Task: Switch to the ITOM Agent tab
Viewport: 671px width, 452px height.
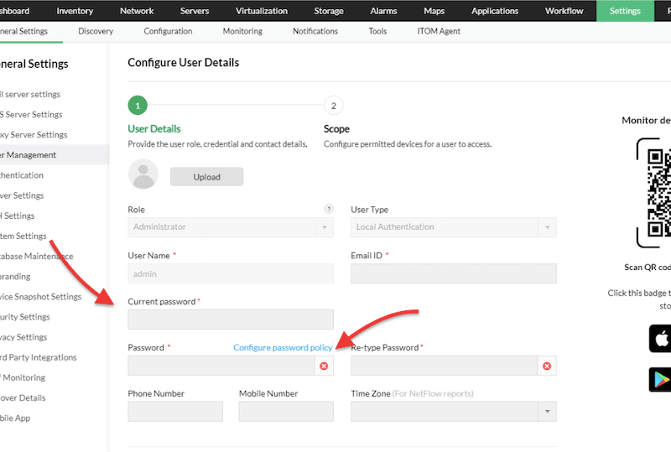Action: click(x=439, y=31)
